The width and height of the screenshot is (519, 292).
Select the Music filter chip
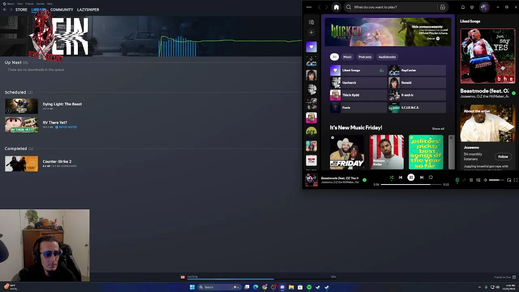point(347,57)
